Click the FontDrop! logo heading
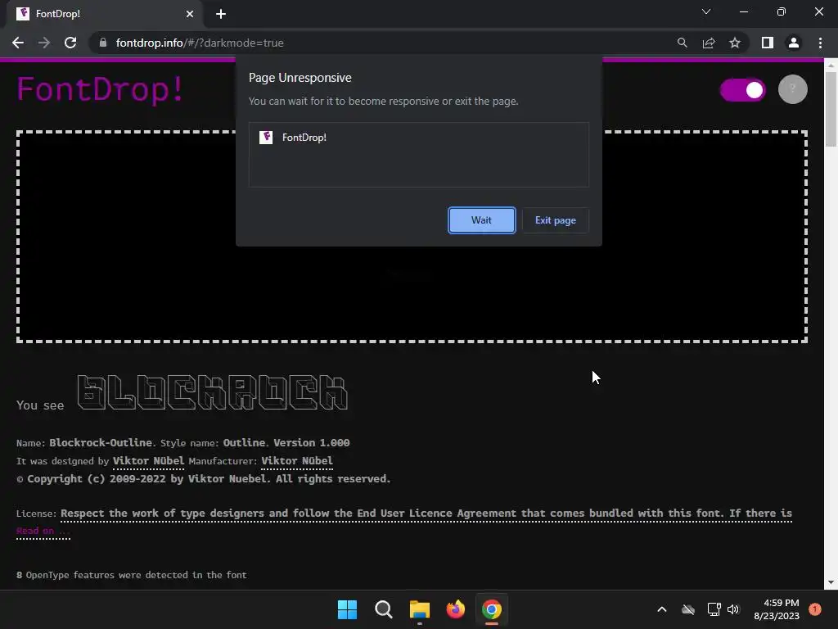This screenshot has height=629, width=838. (x=100, y=88)
